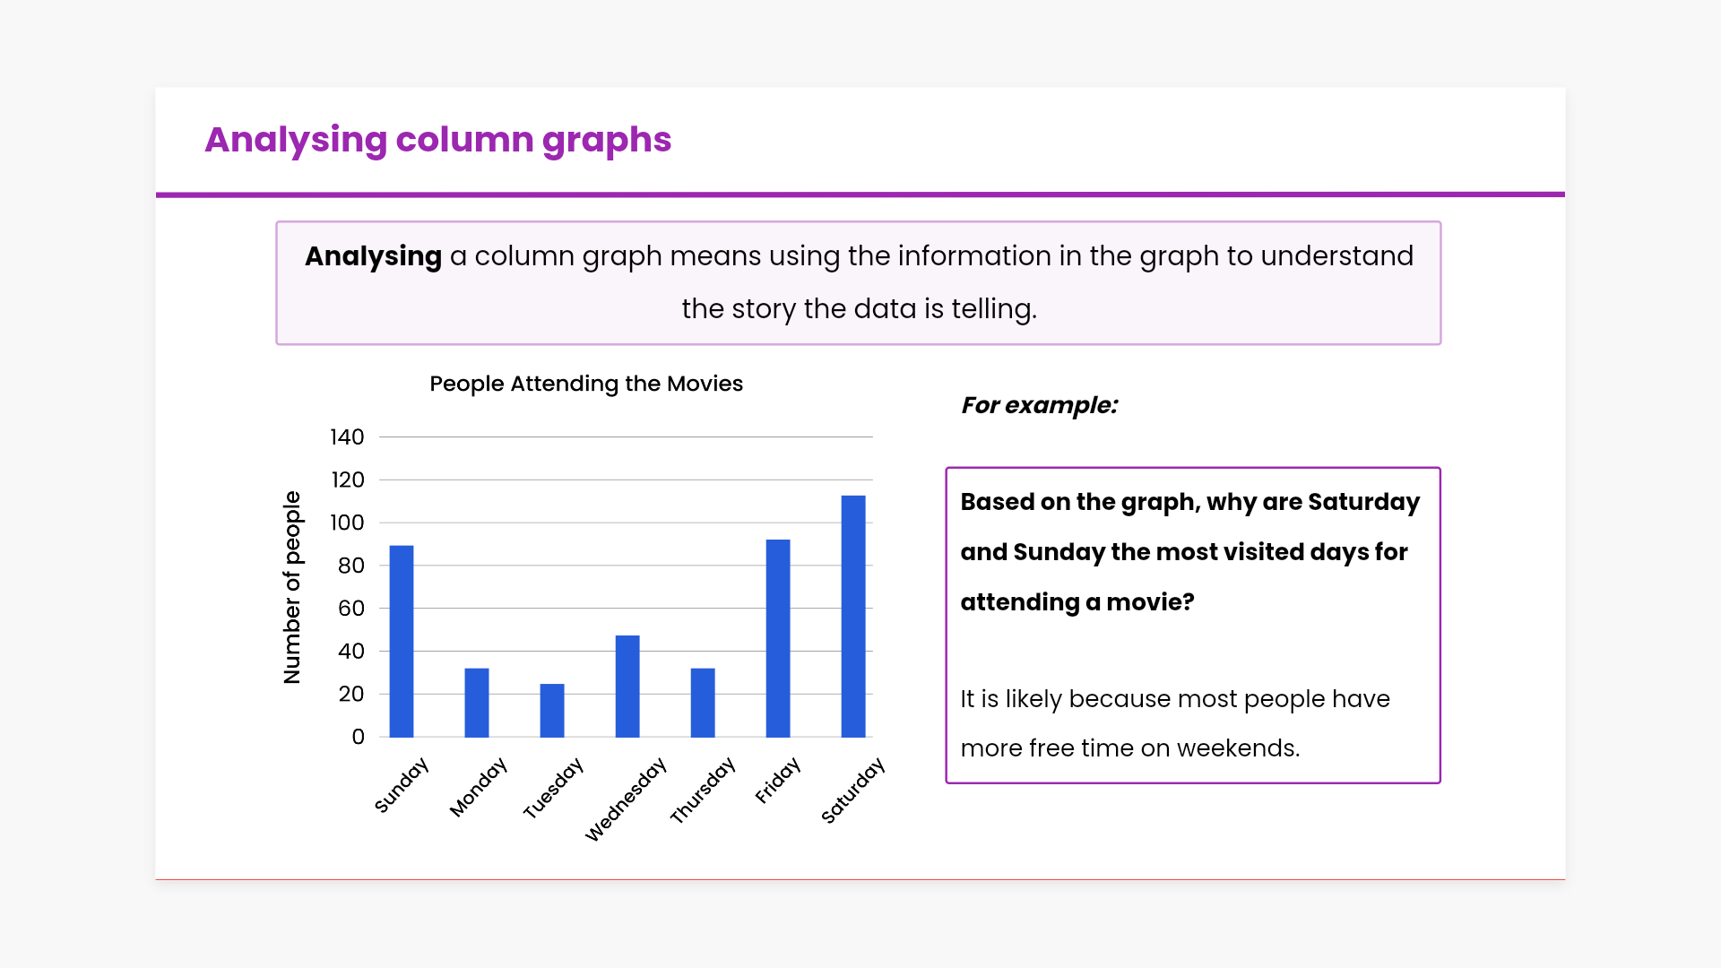Click the bold word "Analysing" in the definition box
This screenshot has width=1721, height=968.
coord(373,256)
